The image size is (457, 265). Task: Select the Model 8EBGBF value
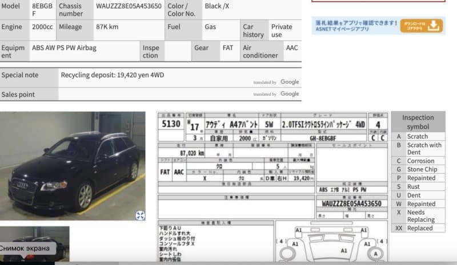(x=42, y=10)
